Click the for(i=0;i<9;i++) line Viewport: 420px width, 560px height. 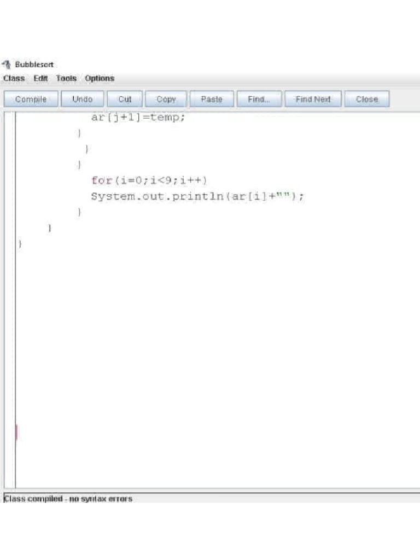[149, 180]
